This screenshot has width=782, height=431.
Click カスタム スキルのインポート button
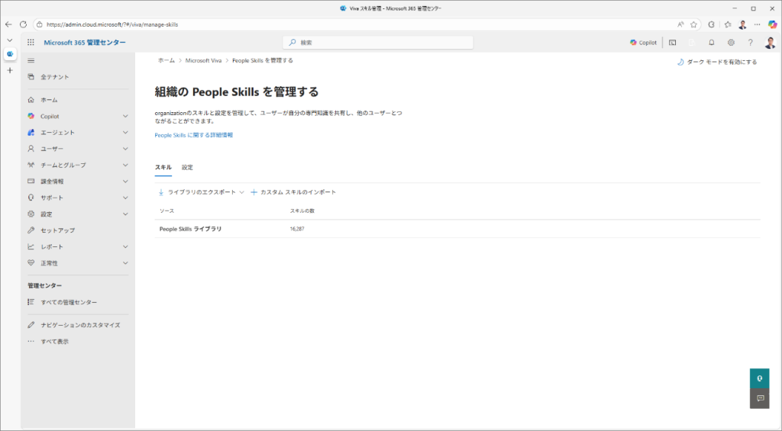point(293,192)
